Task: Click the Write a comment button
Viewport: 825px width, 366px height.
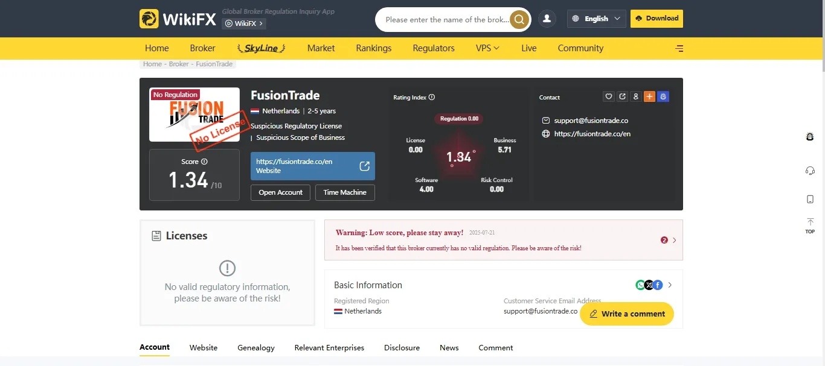Action: click(627, 314)
